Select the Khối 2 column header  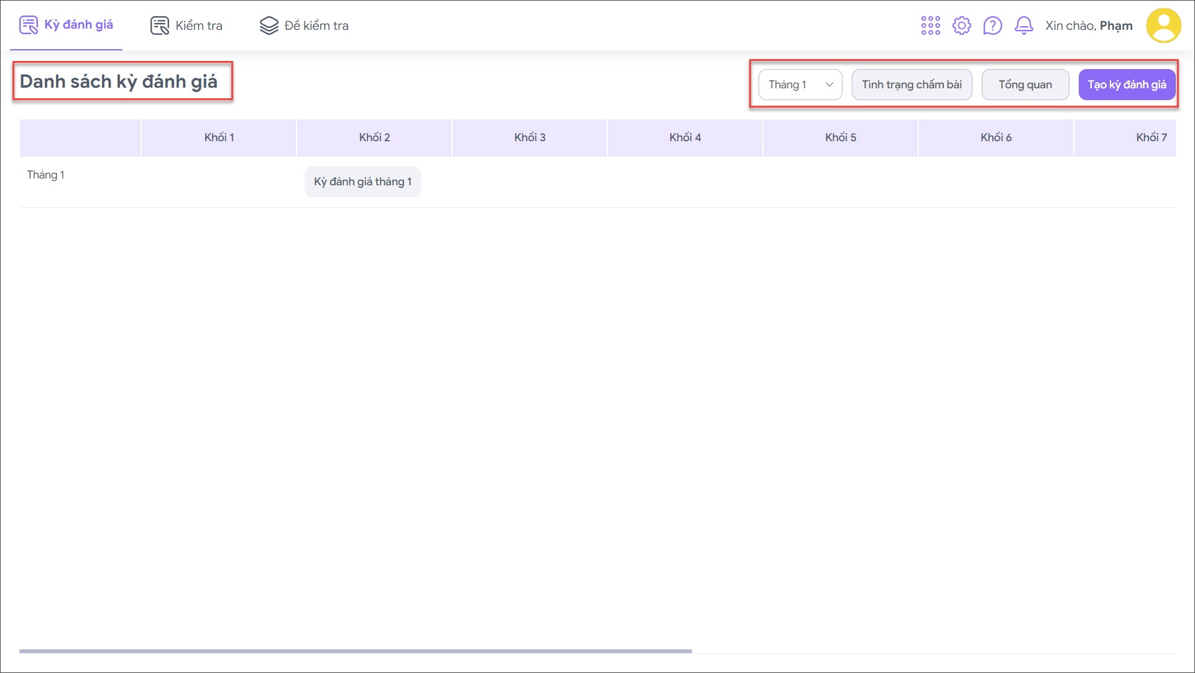click(x=374, y=137)
